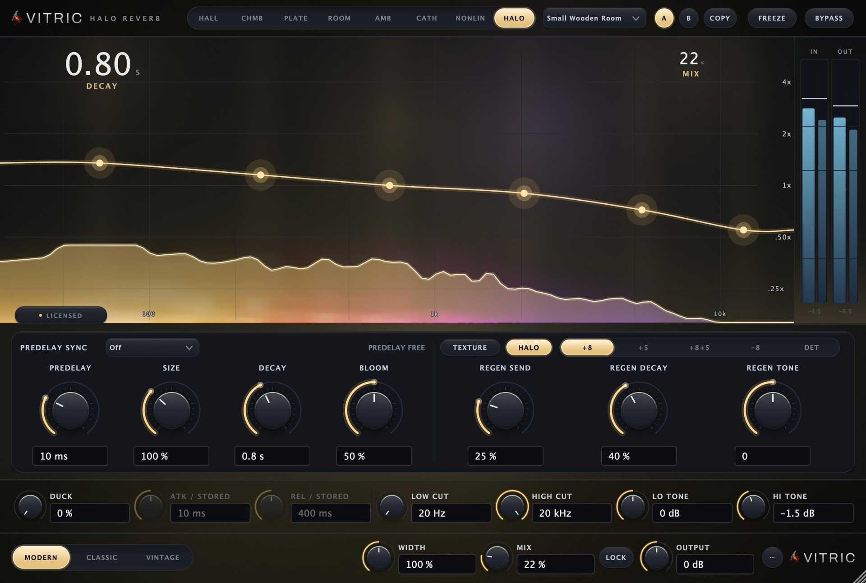Screen dimensions: 866x583
Task: Toggle the HALO mode button in regen section
Action: pos(529,348)
